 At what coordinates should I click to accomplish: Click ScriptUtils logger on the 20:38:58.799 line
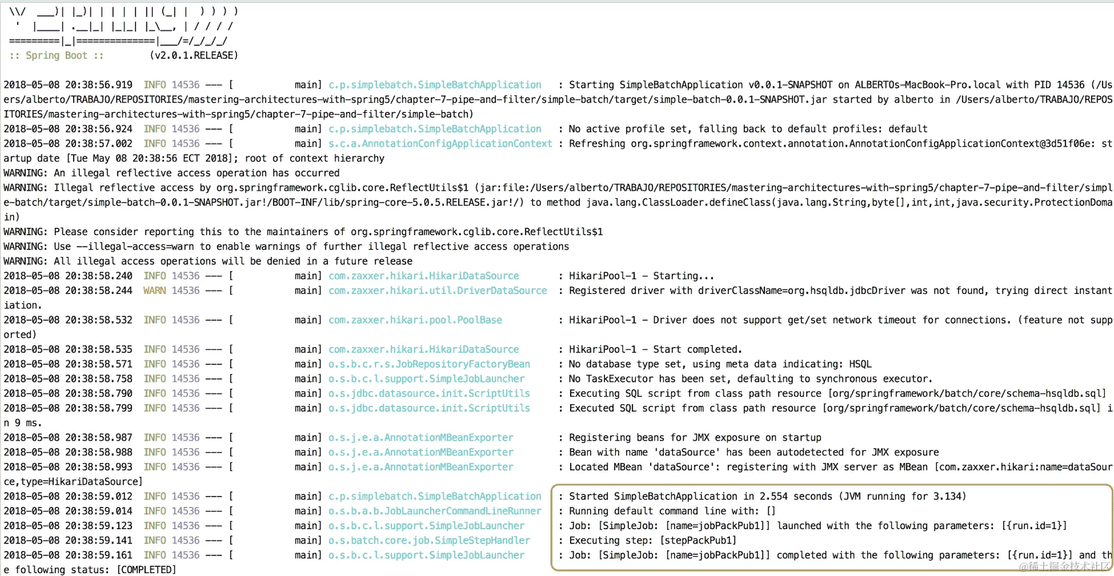coord(429,408)
